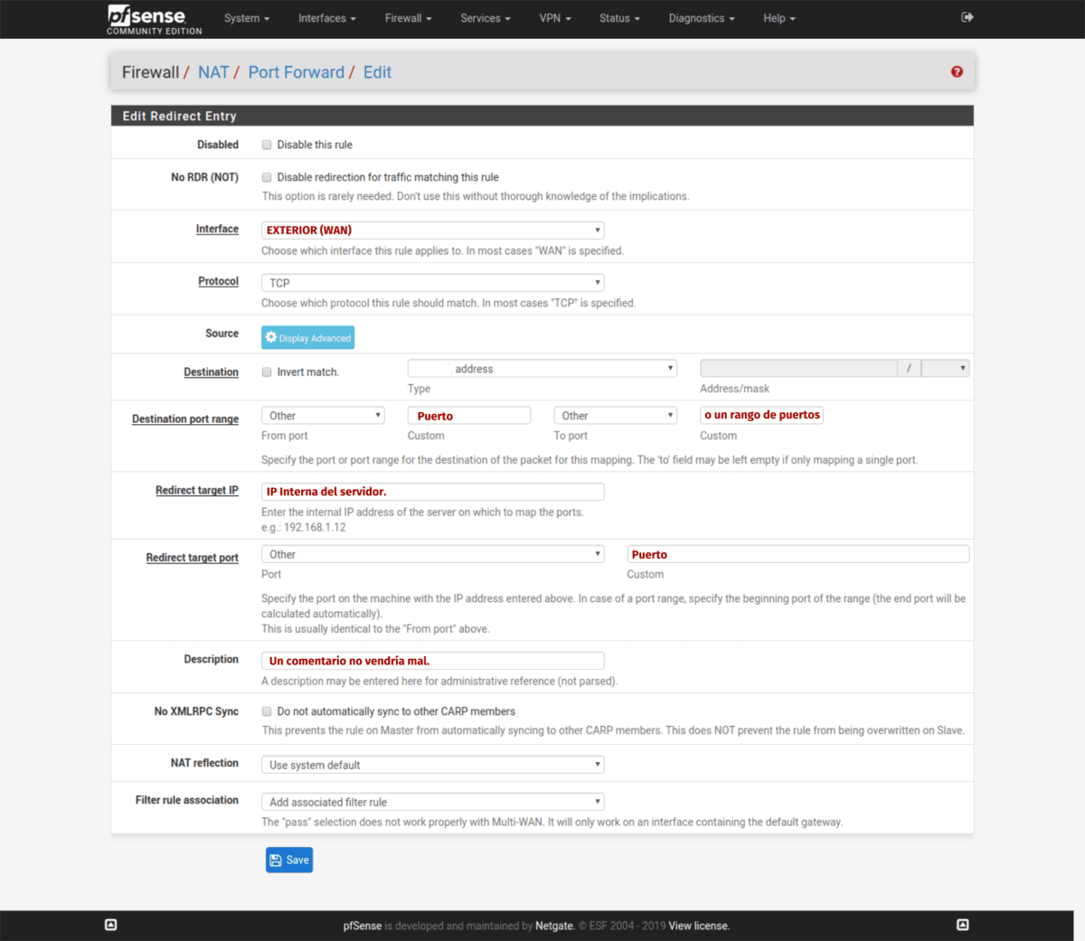
Task: Open the Interface dropdown
Action: pos(432,231)
